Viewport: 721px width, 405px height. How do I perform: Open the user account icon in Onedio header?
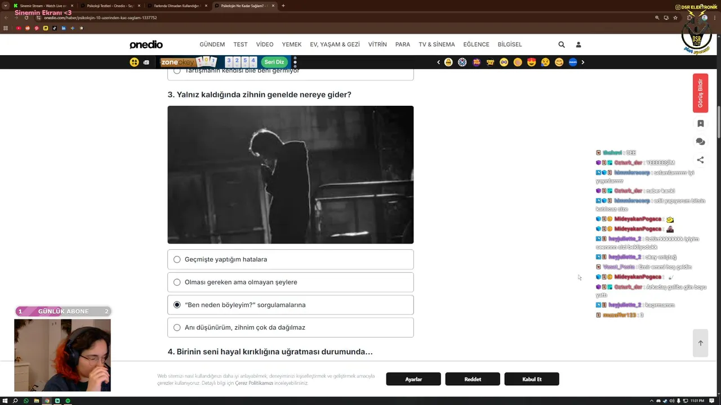[x=578, y=44]
